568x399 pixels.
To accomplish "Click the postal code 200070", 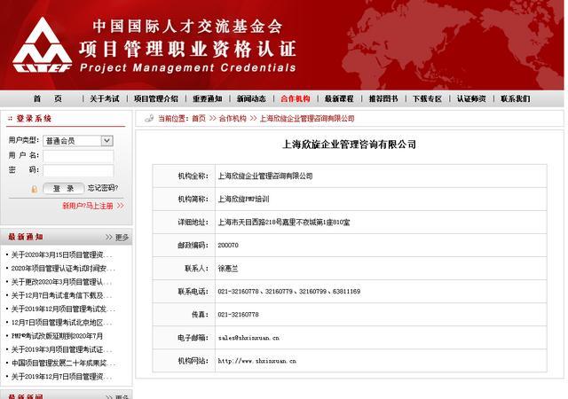I will [228, 245].
